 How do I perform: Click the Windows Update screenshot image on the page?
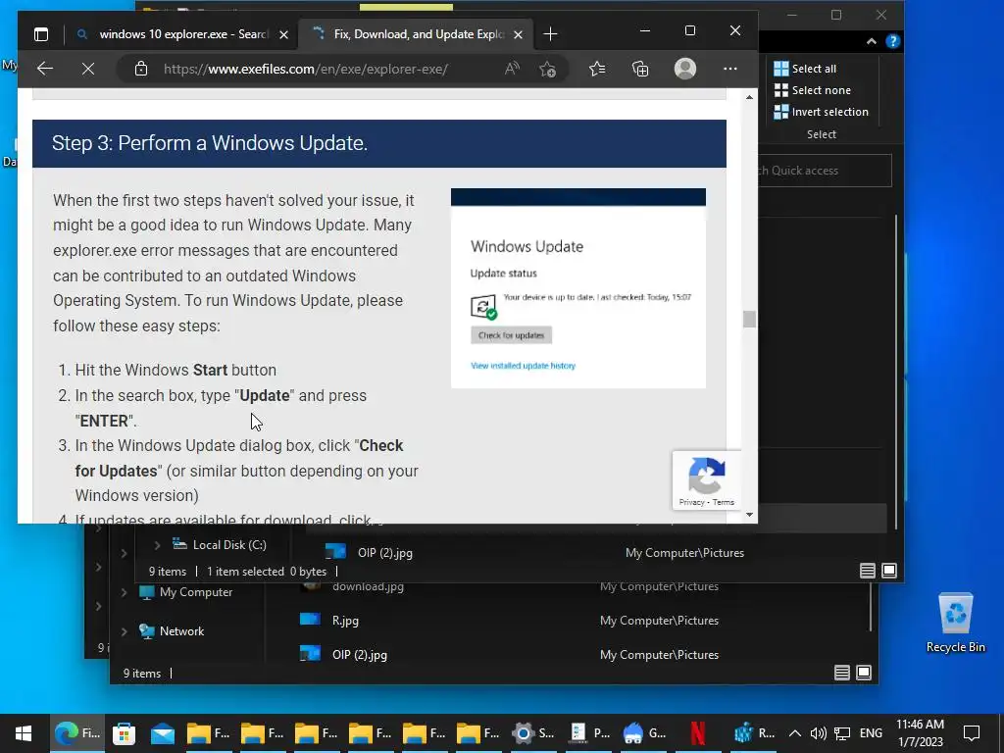point(578,288)
